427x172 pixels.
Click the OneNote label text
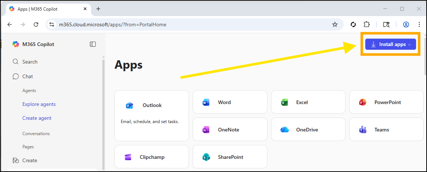[229, 130]
